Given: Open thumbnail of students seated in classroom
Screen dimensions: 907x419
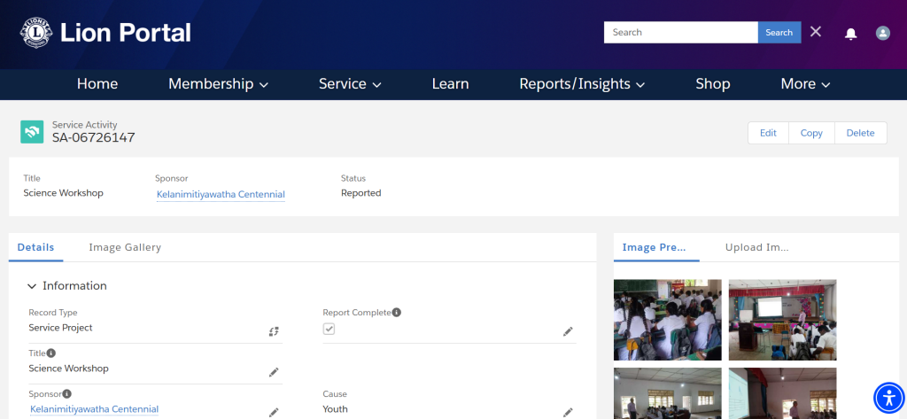Looking at the screenshot, I should pos(668,320).
